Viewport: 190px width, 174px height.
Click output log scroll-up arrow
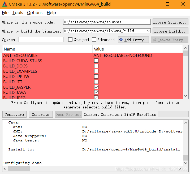click(185, 123)
